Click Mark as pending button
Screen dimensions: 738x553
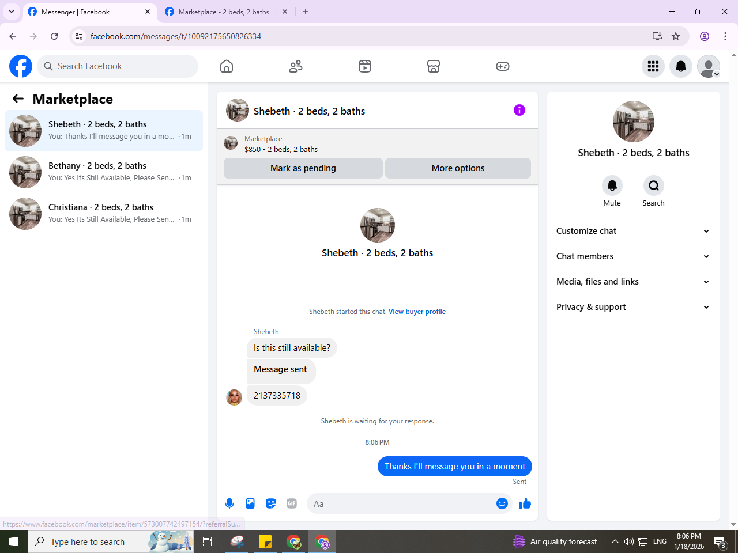(303, 168)
